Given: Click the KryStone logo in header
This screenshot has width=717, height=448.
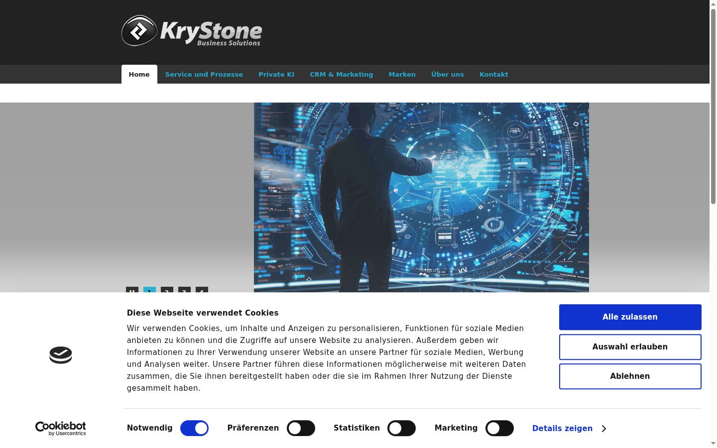Looking at the screenshot, I should pos(192,31).
